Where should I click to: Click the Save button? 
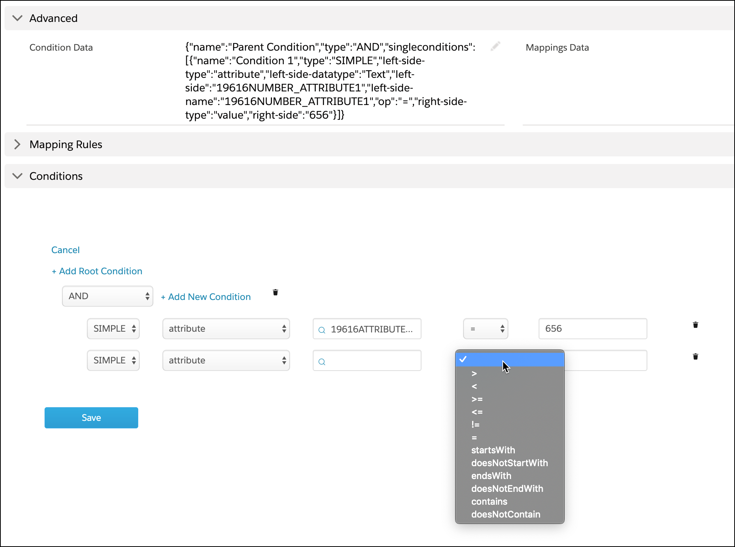[x=91, y=418]
